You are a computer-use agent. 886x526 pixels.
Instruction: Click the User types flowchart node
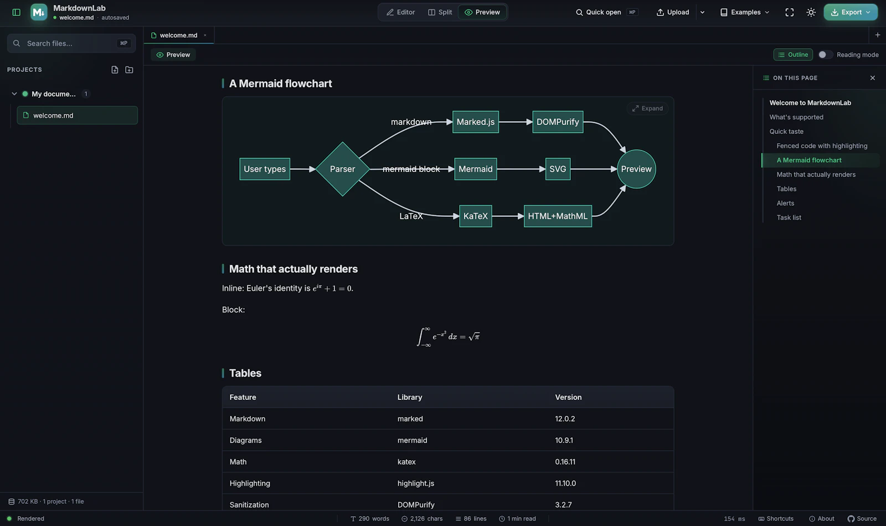[265, 169]
